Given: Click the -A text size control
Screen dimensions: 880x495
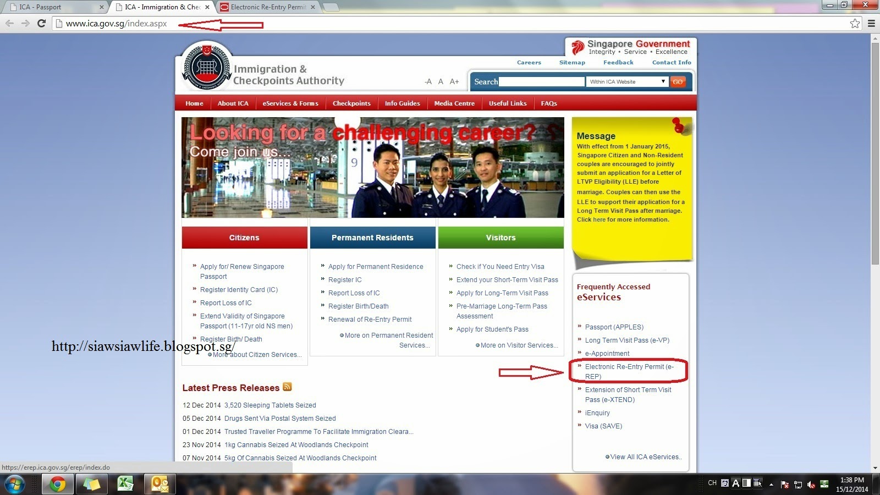Looking at the screenshot, I should coord(427,81).
